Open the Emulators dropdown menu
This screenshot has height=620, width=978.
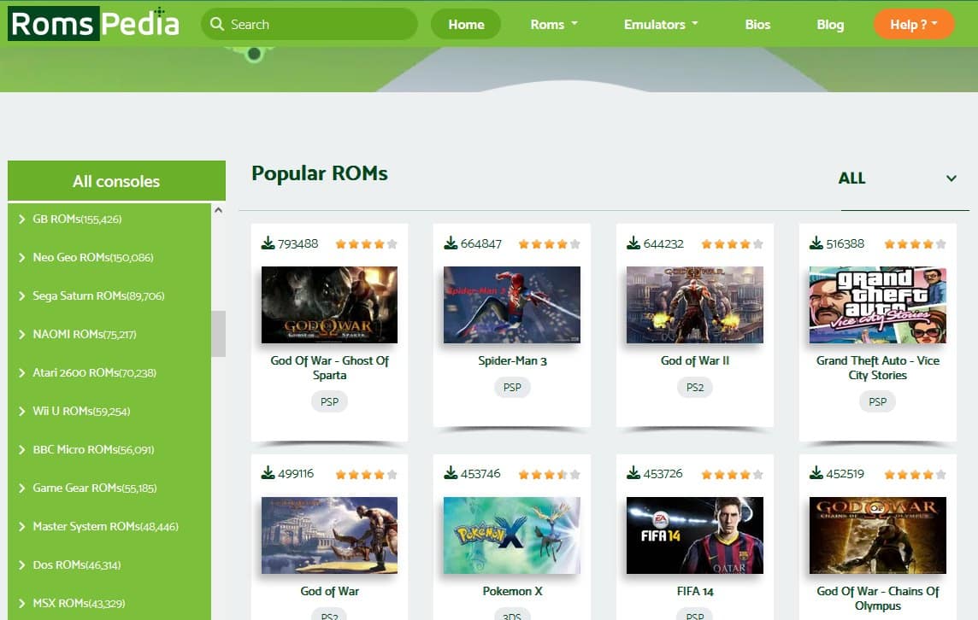coord(661,24)
